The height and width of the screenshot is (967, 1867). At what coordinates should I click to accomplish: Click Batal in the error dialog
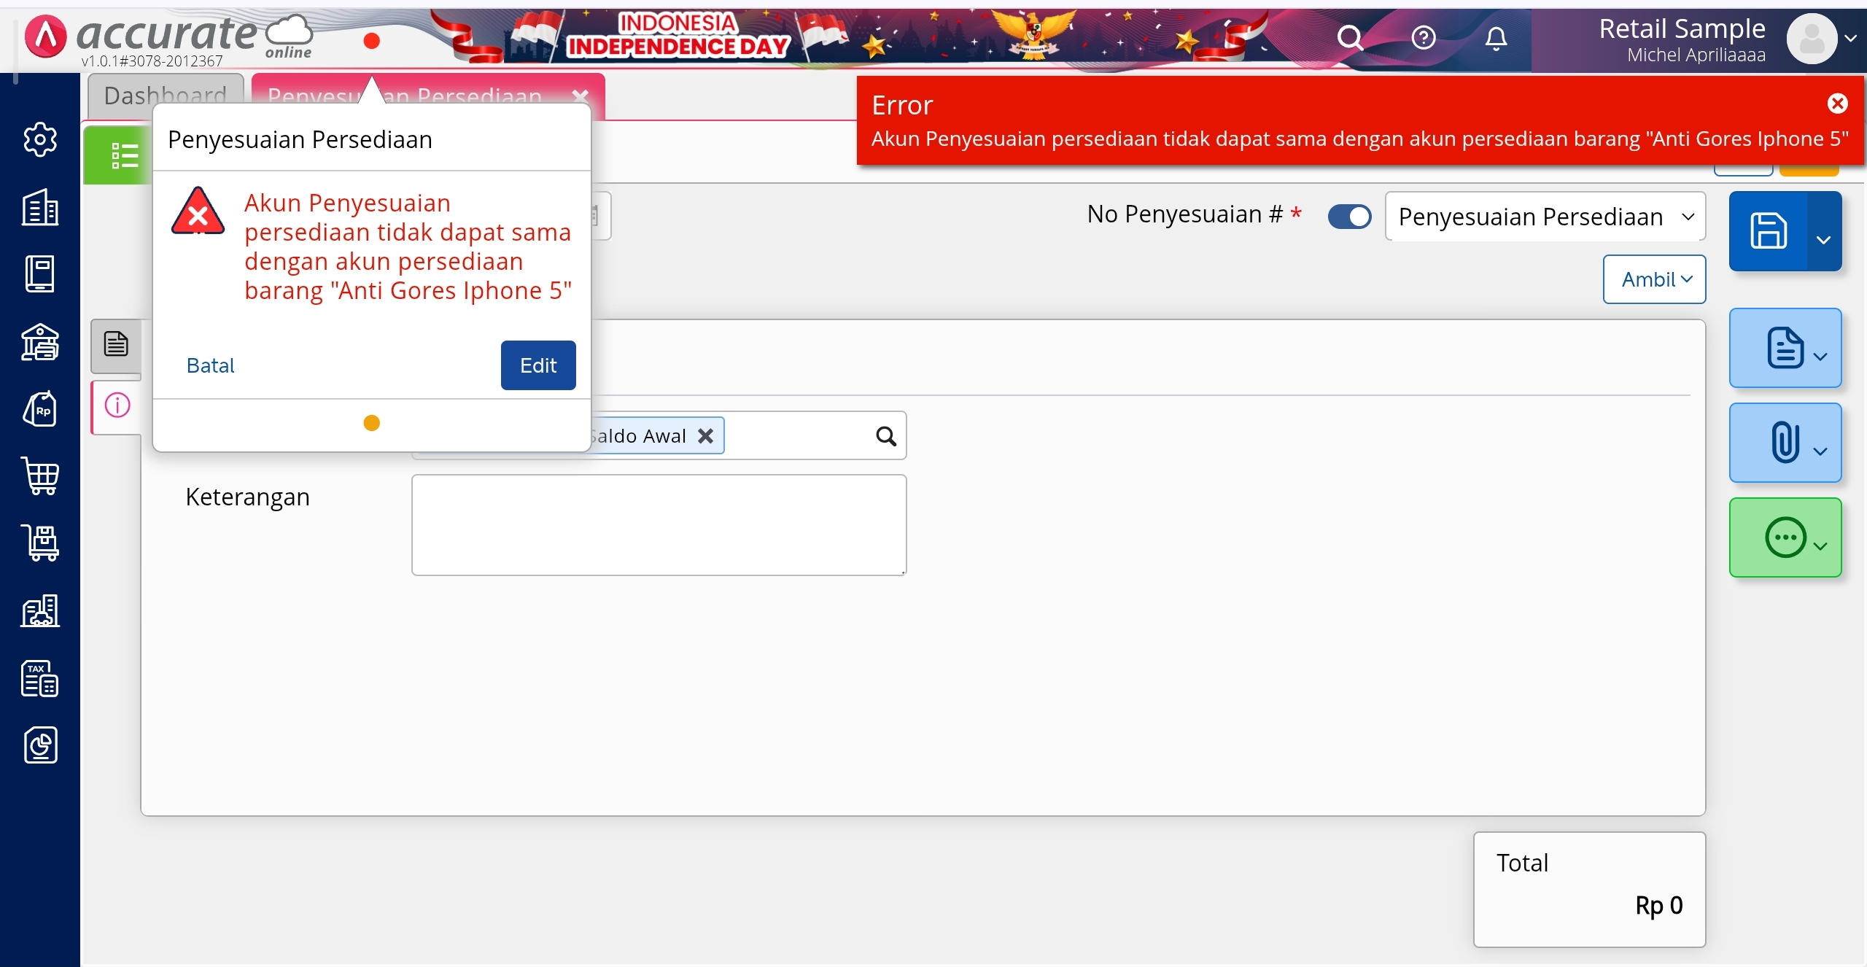210,365
